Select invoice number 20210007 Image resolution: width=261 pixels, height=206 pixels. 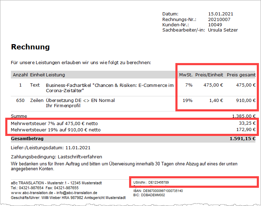click(219, 20)
